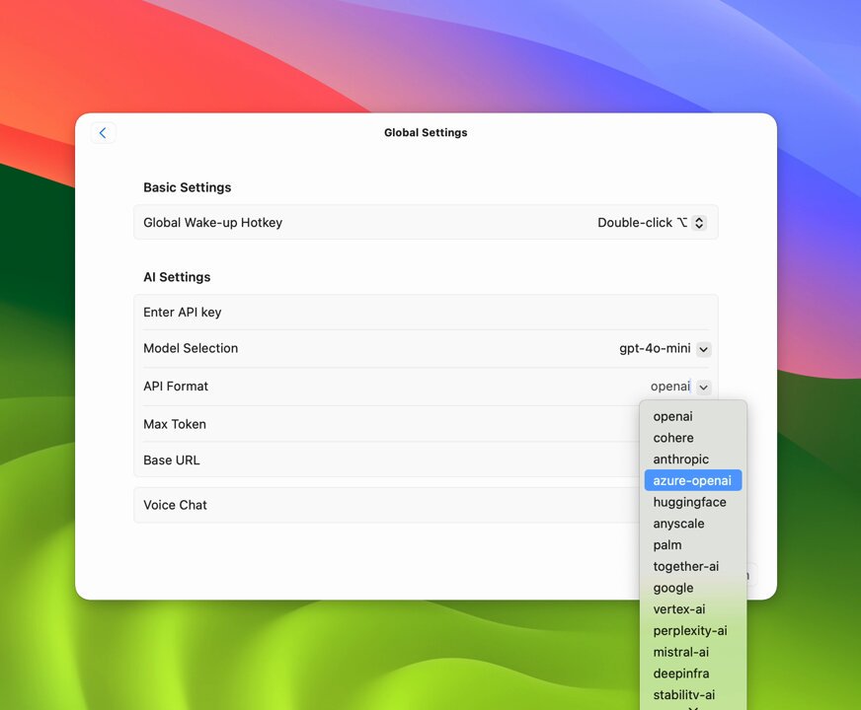Click the Enter API key field
Image resolution: width=861 pixels, height=710 pixels.
coord(425,313)
